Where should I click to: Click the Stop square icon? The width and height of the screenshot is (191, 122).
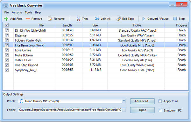click(x=175, y=19)
